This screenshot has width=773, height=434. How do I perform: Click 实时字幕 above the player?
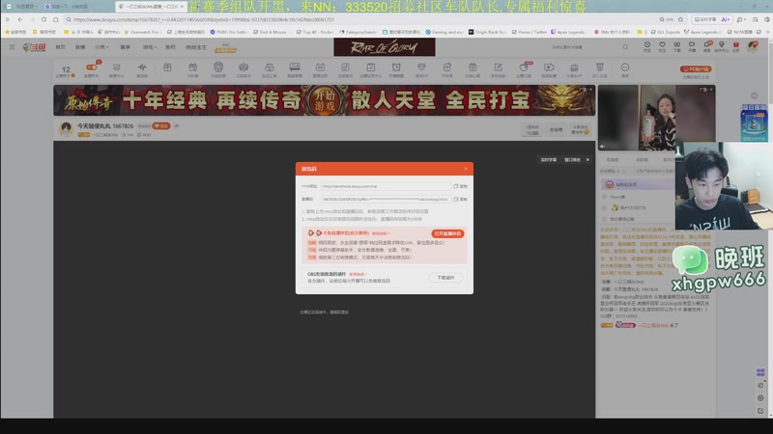[x=549, y=160]
